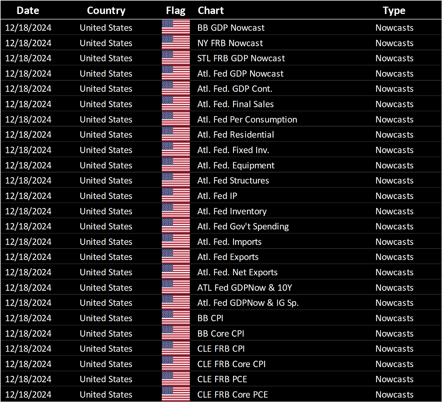The image size is (443, 402).
Task: Open STL FRB GDP Nowcast chart entry
Action: [x=241, y=58]
